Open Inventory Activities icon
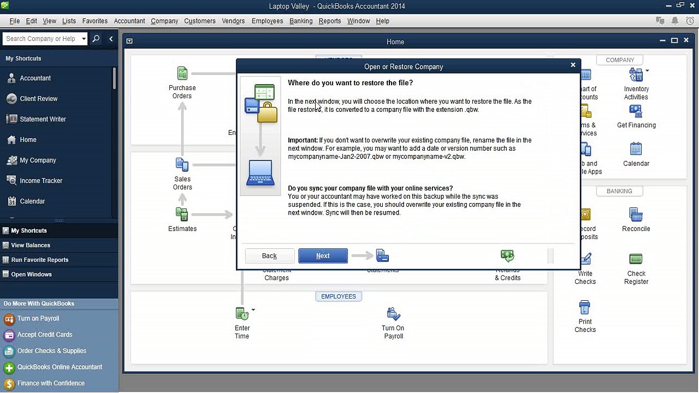 click(636, 74)
